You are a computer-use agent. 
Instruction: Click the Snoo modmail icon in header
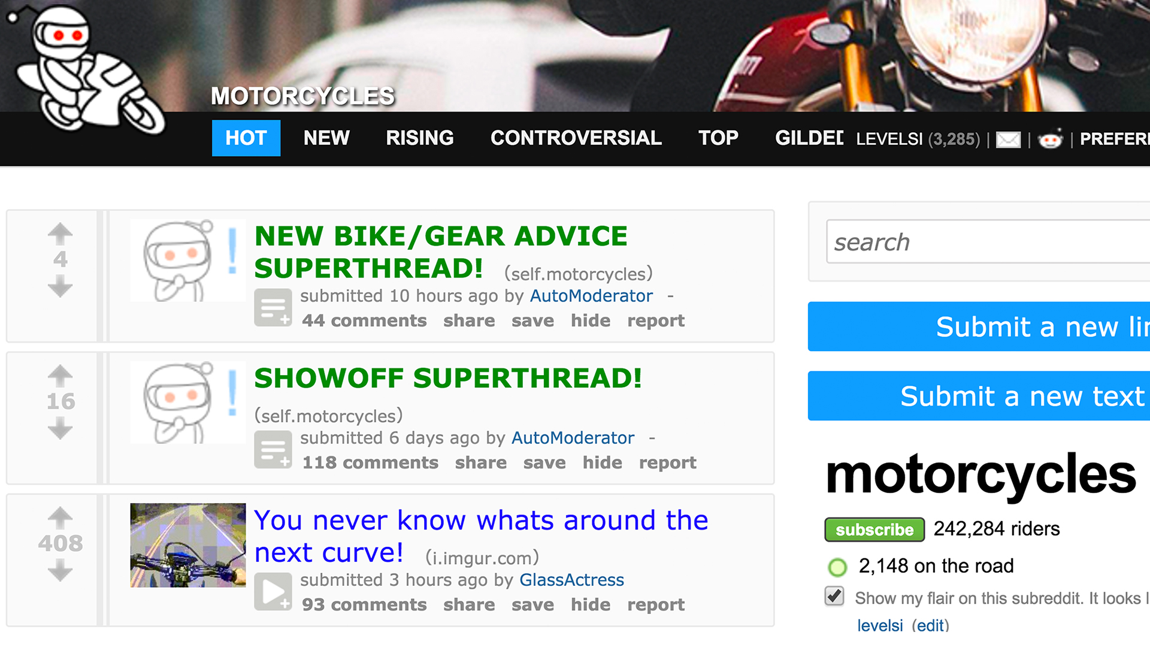point(1051,139)
